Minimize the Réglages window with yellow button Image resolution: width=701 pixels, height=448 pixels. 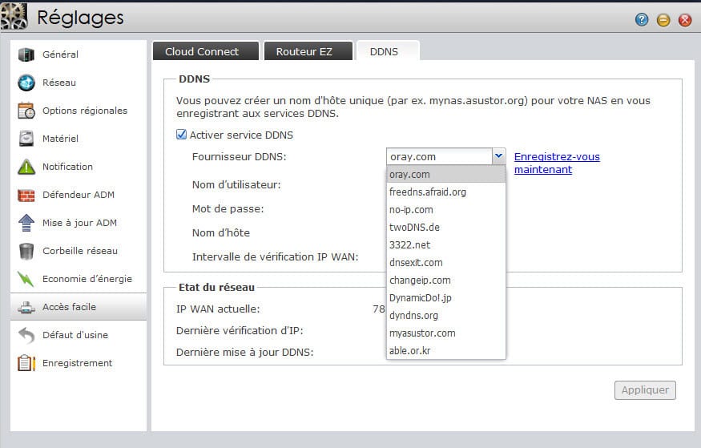[663, 20]
